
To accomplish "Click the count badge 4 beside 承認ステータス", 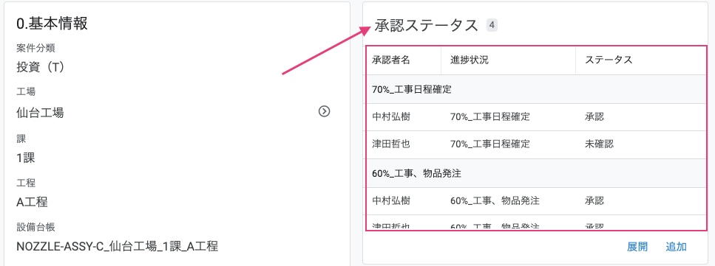I will 492,25.
